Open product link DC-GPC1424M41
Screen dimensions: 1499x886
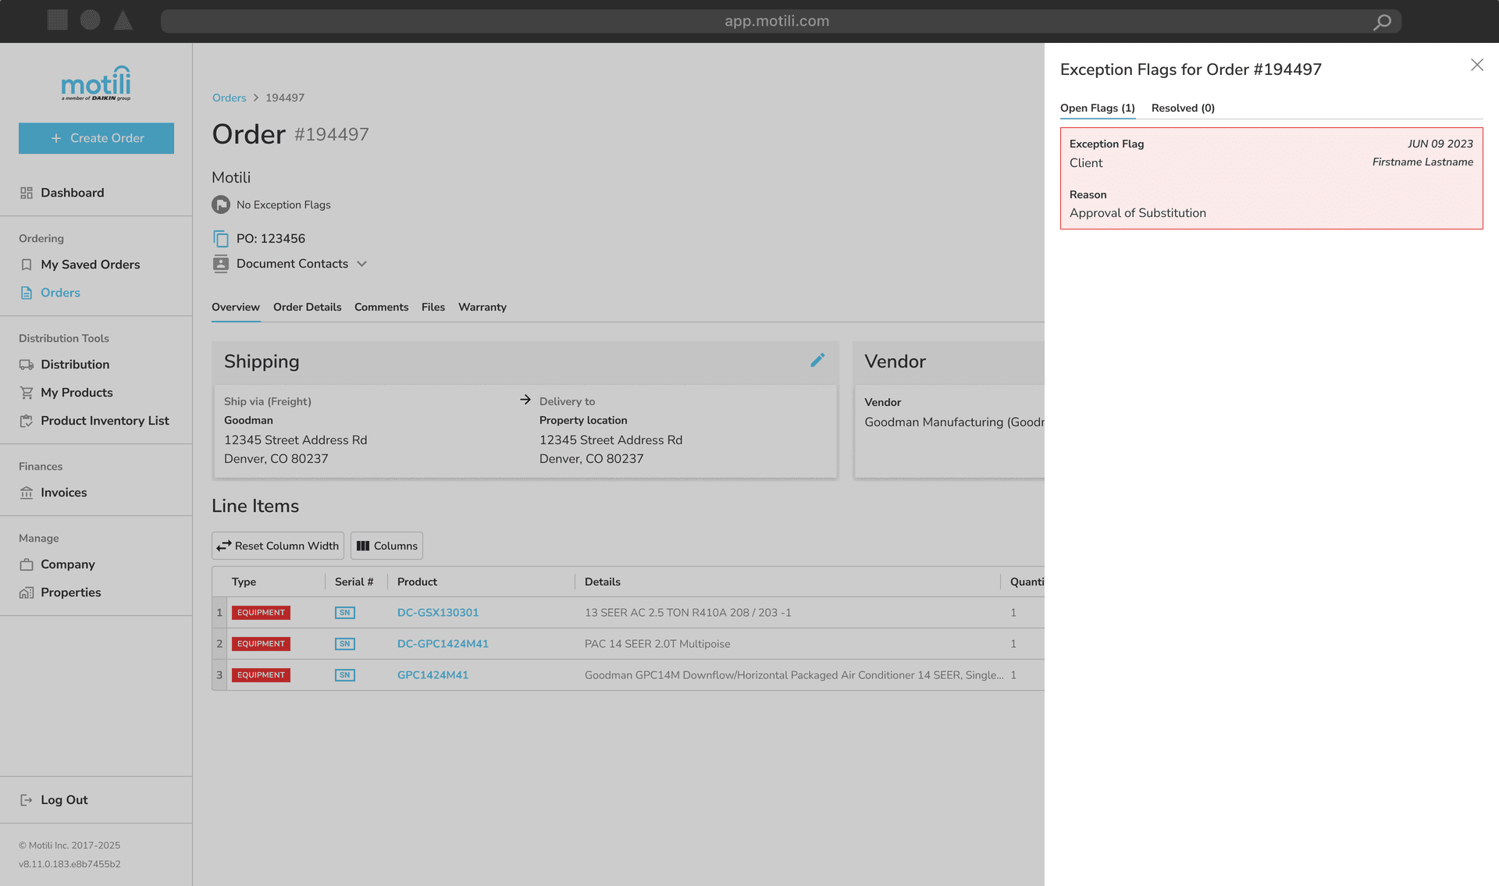pos(442,643)
